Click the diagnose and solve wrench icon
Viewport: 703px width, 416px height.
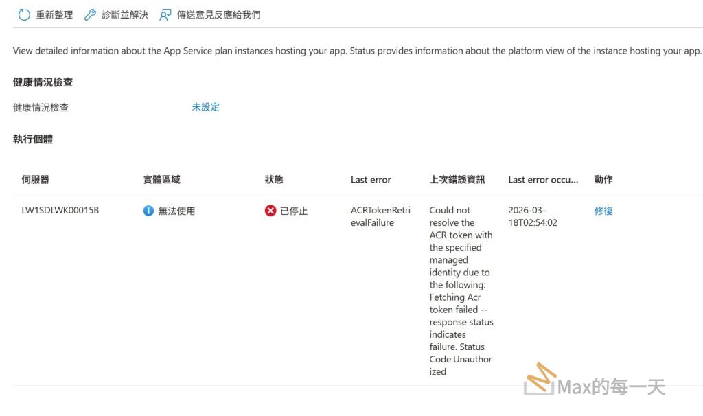(90, 14)
